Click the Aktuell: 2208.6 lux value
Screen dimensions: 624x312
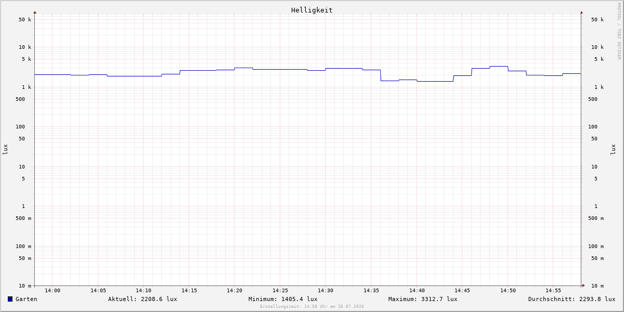pyautogui.click(x=142, y=299)
